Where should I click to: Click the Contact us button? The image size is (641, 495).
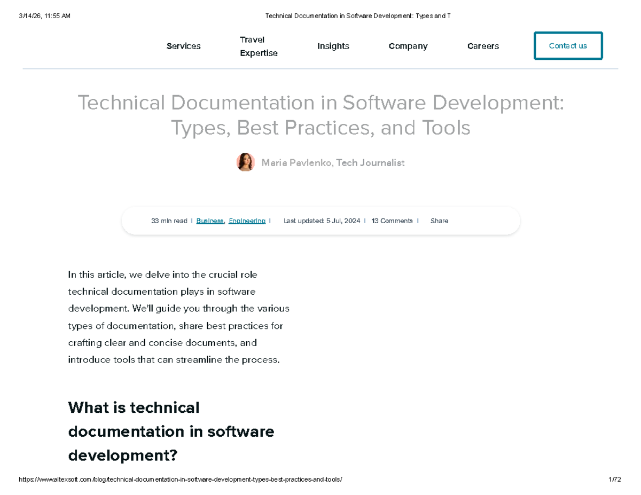coord(568,46)
